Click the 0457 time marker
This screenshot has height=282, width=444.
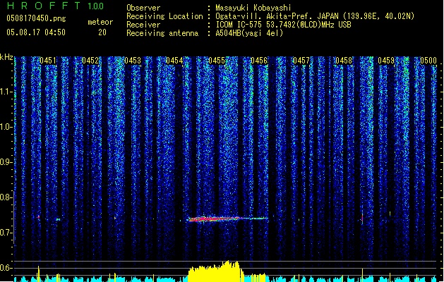(x=301, y=61)
